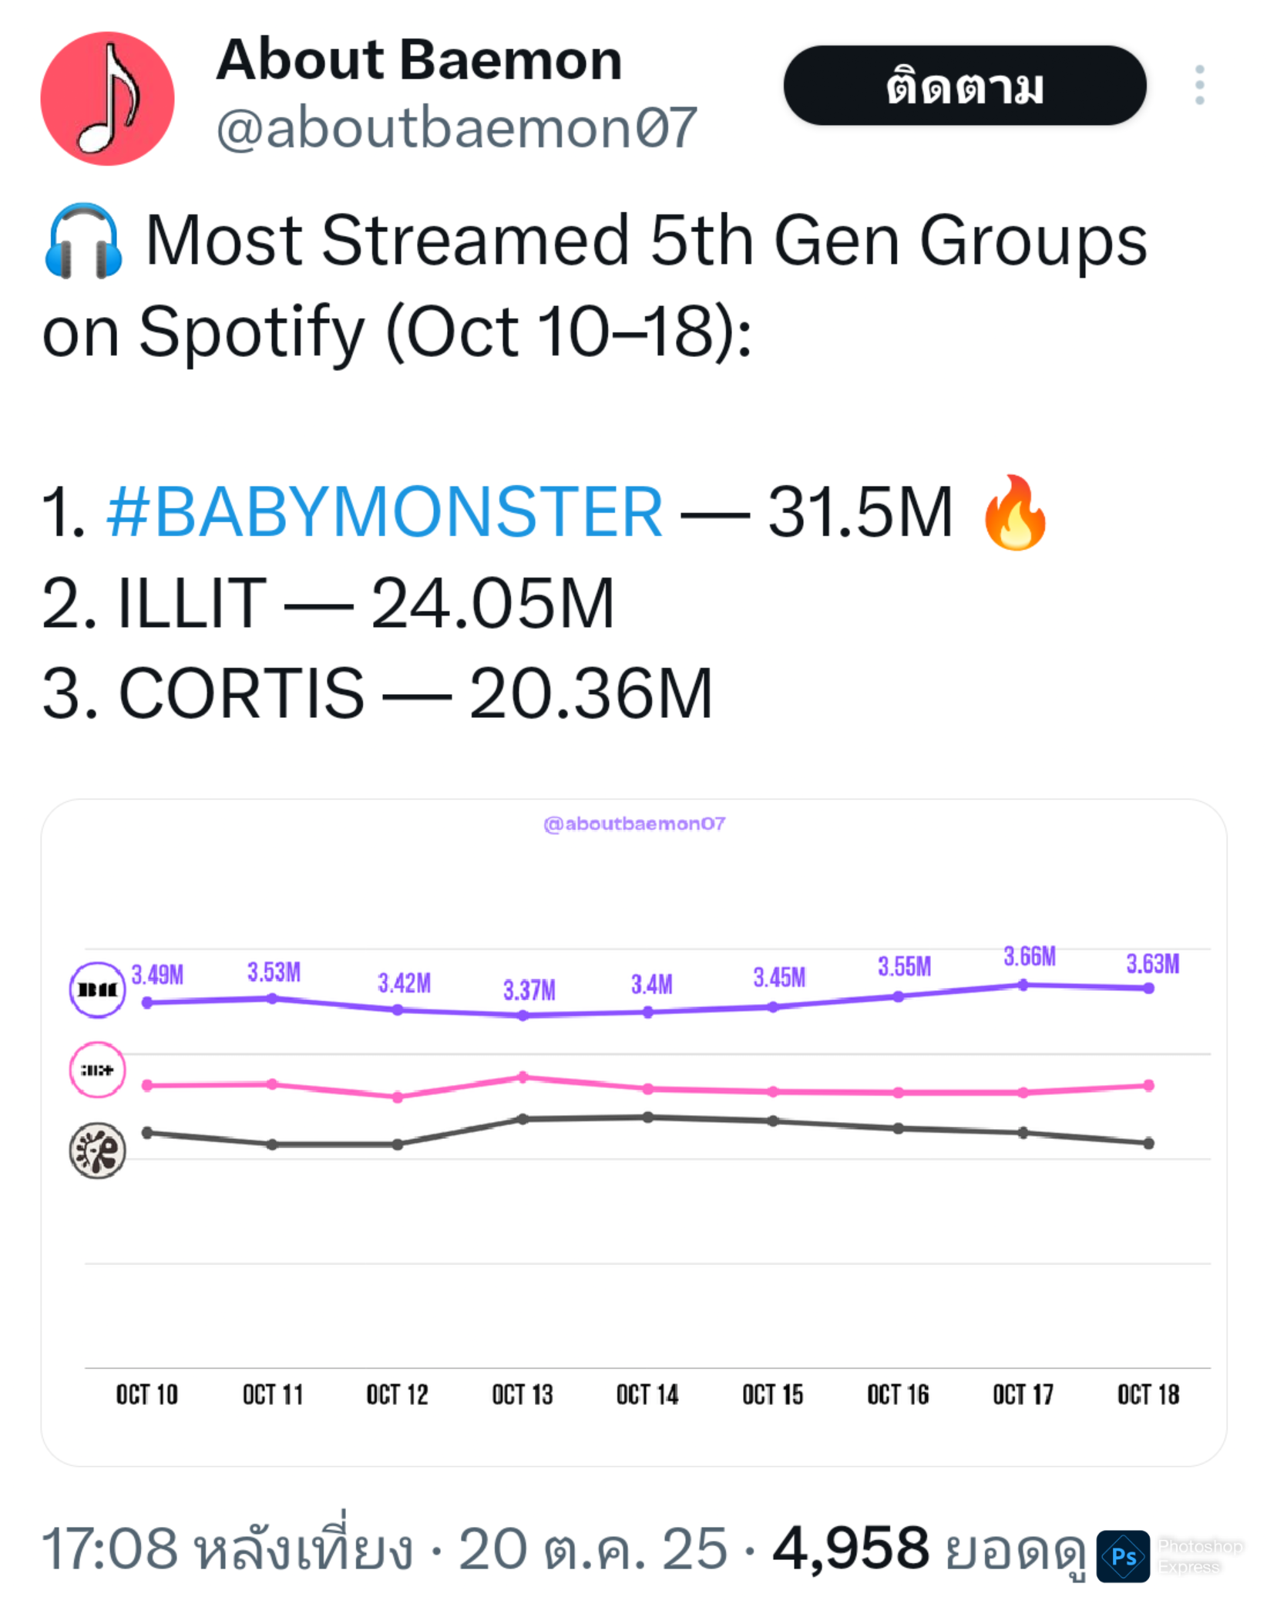Screen dimensions: 1267x1604
Task: Click the OCT 10 axis label
Action: (146, 1394)
